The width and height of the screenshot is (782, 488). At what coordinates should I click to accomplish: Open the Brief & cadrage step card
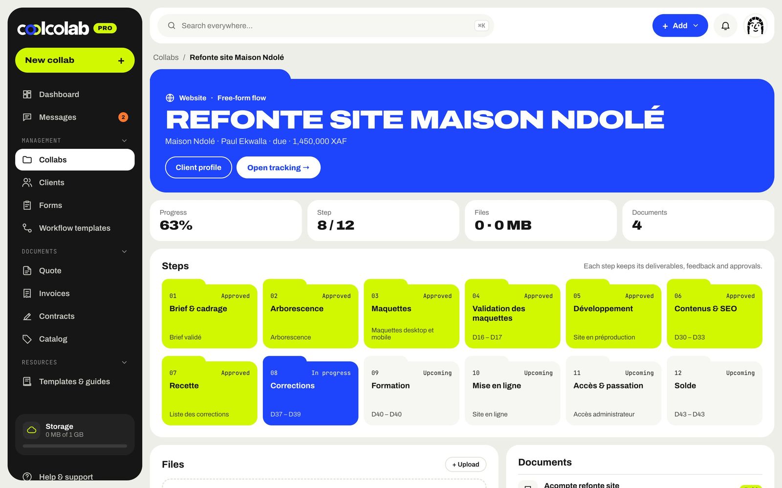pos(209,314)
